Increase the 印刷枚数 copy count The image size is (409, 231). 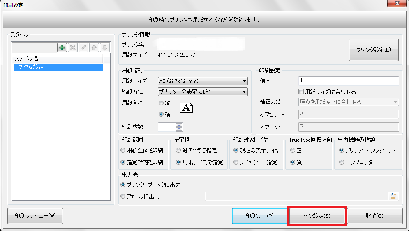point(179,125)
